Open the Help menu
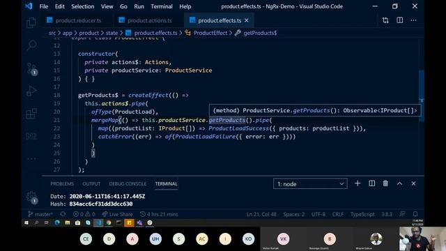Viewport: 446px width, 251px height. tap(185, 6)
